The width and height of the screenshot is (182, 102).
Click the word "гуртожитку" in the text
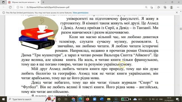click(x=71, y=23)
